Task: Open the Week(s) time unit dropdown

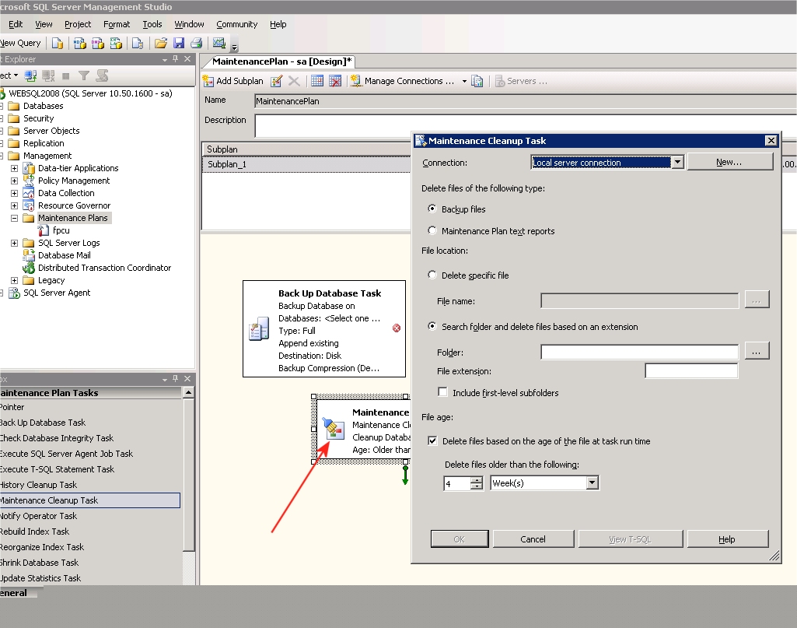Action: 593,482
